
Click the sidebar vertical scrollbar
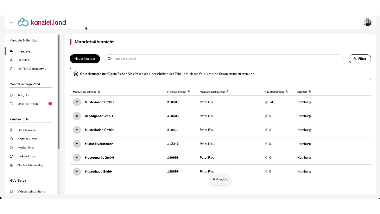coord(58,92)
